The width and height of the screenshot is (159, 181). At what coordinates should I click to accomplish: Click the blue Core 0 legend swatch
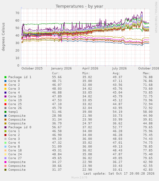coord(5,81)
